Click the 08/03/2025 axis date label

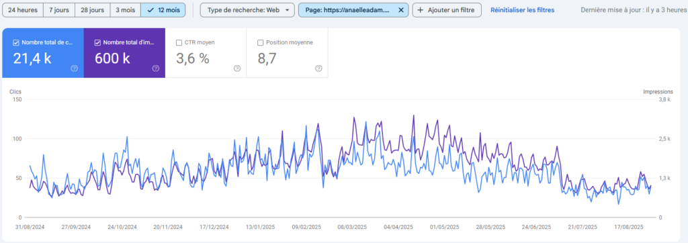pos(352,228)
